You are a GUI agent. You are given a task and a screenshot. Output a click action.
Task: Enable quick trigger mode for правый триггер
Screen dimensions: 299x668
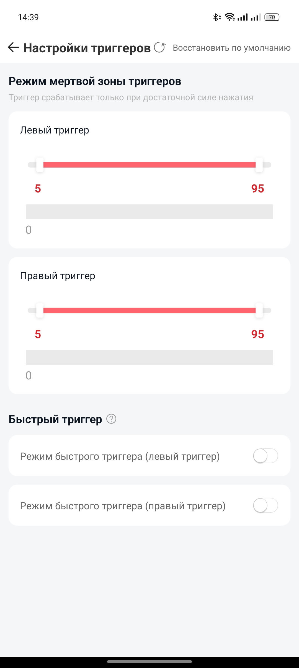(x=266, y=505)
